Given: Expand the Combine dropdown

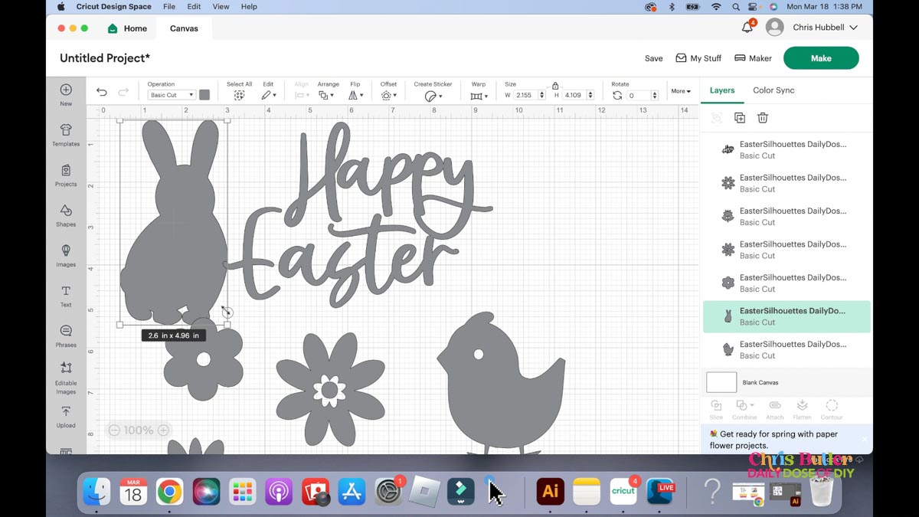Looking at the screenshot, I should tap(744, 409).
